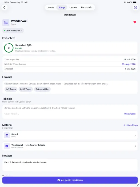Tap the checkmark icon in 'Als geübt markieren'
Image resolution: width=140 pixels, height=187 pixels.
tap(59, 180)
